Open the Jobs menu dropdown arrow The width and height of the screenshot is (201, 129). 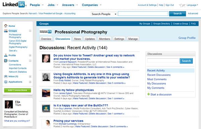57,5
